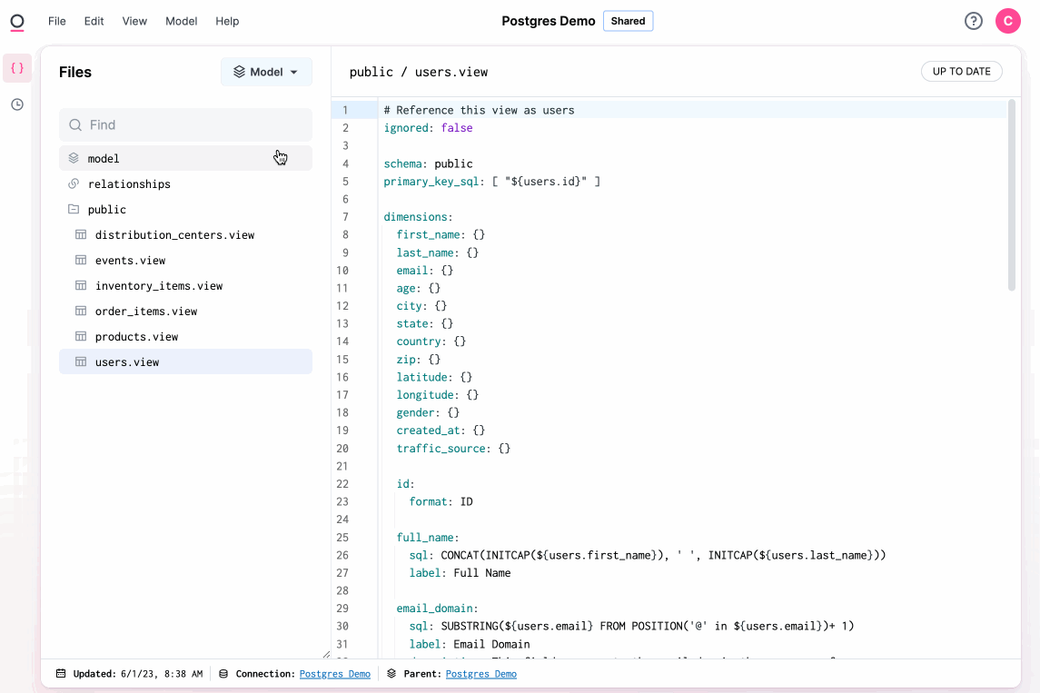The width and height of the screenshot is (1040, 693).
Task: Click the 'public / users.view' breadcrumb
Action: [419, 72]
